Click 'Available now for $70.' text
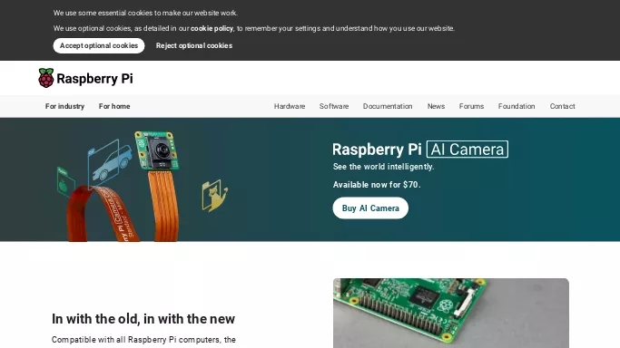The image size is (620, 348). tap(377, 185)
